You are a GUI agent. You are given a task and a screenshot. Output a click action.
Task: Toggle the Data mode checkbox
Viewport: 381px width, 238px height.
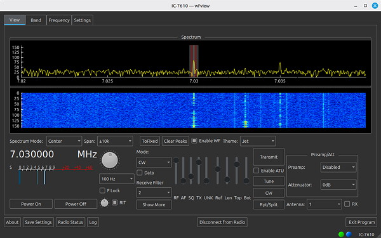[140, 173]
